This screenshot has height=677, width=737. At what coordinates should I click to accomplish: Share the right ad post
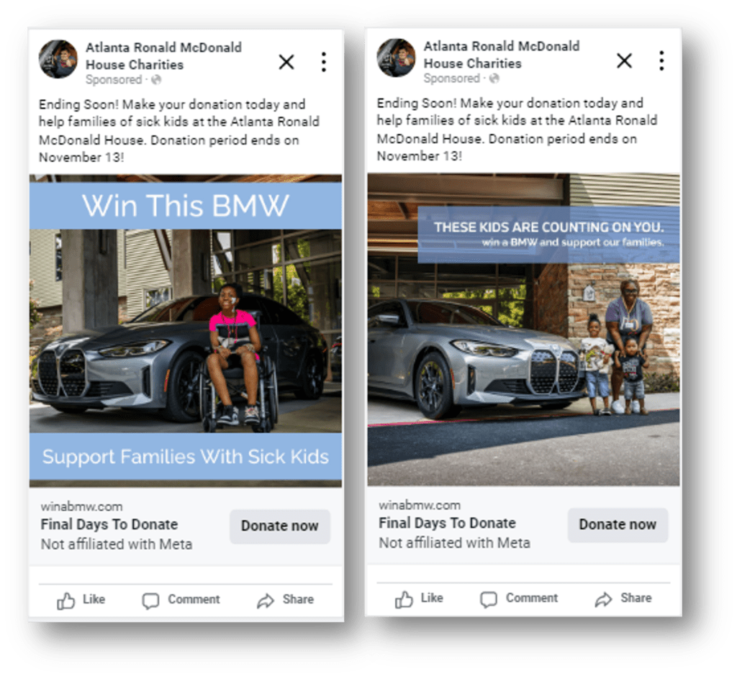(x=623, y=599)
